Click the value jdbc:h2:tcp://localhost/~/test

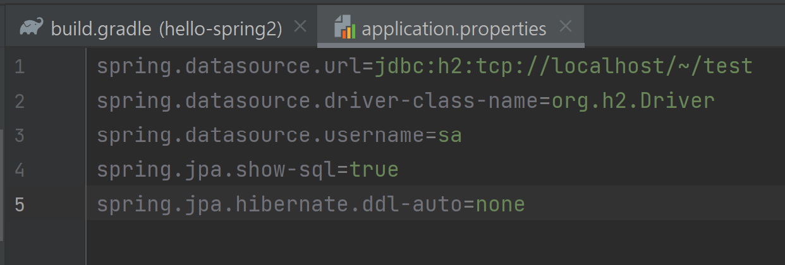[x=564, y=67]
